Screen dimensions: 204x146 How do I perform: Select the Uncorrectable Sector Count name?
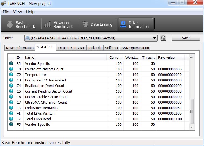[x=47, y=97]
